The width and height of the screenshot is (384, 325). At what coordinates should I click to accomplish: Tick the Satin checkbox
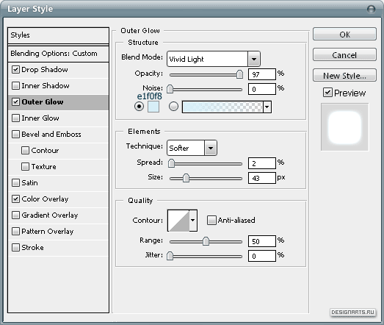point(15,183)
